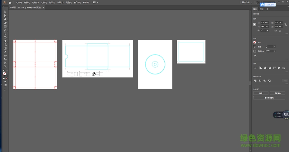This screenshot has height=152, width=289.
Task: Click the Unite pathfinder icon
Action: coord(255,80)
